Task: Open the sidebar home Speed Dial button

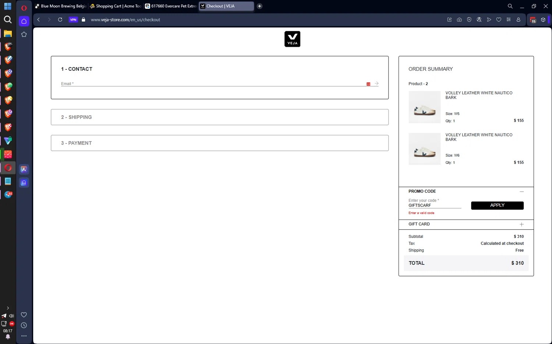Action: tap(24, 21)
